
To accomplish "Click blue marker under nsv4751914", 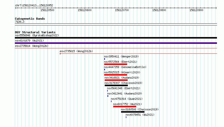I will tap(111, 101).
